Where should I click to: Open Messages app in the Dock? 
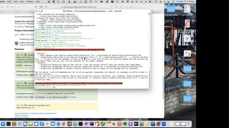[x=31, y=124]
